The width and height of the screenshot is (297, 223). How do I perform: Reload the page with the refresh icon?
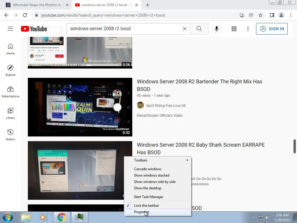[25, 15]
